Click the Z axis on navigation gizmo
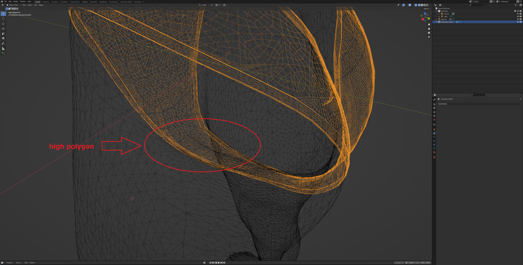The width and height of the screenshot is (523, 265). click(425, 14)
